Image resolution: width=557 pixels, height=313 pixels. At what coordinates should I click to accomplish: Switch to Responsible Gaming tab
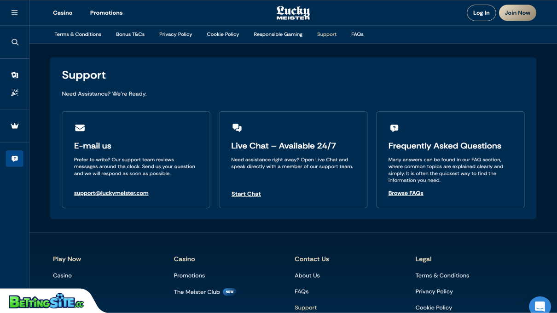pyautogui.click(x=278, y=34)
